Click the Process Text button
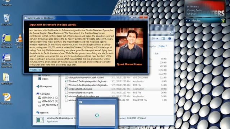The width and height of the screenshot is (230, 129). tap(35, 70)
